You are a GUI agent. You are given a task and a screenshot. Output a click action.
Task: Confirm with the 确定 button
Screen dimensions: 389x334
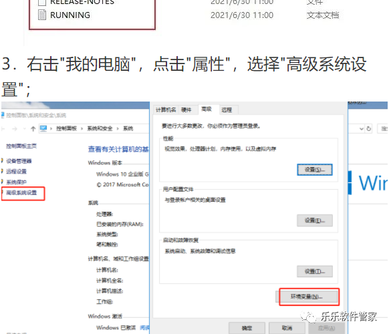(x=247, y=328)
